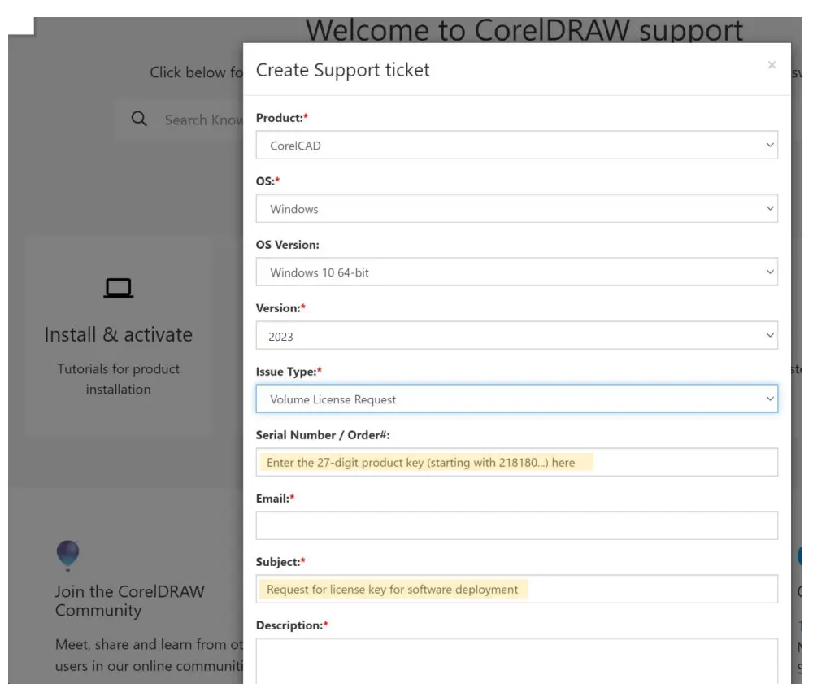Click the Meet, share and learn text
The width and height of the screenshot is (813, 697).
(150, 655)
